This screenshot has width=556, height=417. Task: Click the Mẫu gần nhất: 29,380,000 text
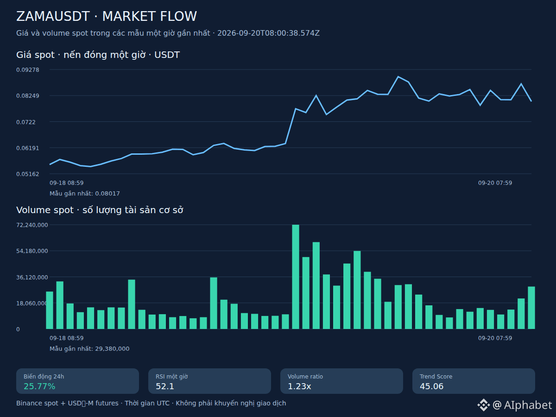coord(89,349)
